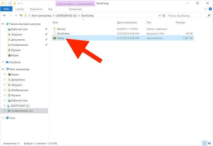The height and width of the screenshot is (146, 213).
Task: Open the address bar history dropdown
Action: coord(160,16)
